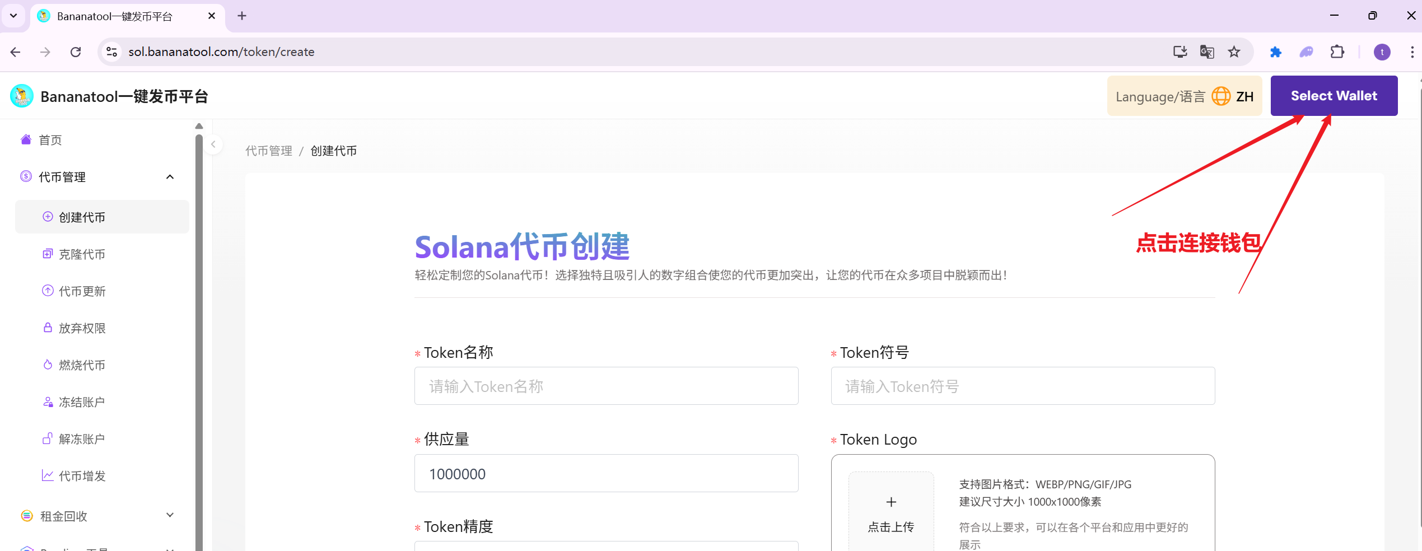The image size is (1422, 551).
Task: Click the 代币增发 chart icon
Action: coord(48,475)
